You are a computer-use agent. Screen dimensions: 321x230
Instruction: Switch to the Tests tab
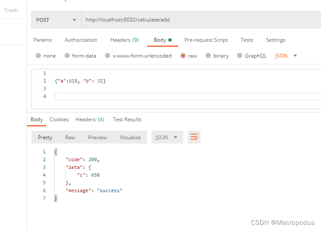coord(247,40)
